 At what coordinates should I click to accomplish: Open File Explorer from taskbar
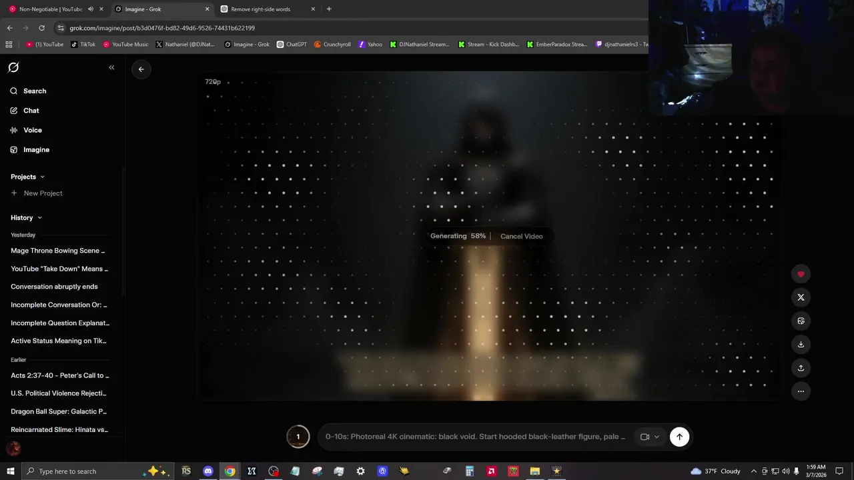[534, 471]
